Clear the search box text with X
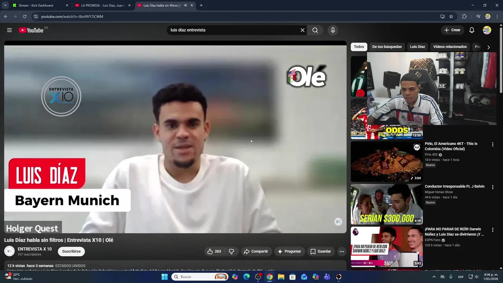Screen dimensions: 503x283 coord(303,30)
